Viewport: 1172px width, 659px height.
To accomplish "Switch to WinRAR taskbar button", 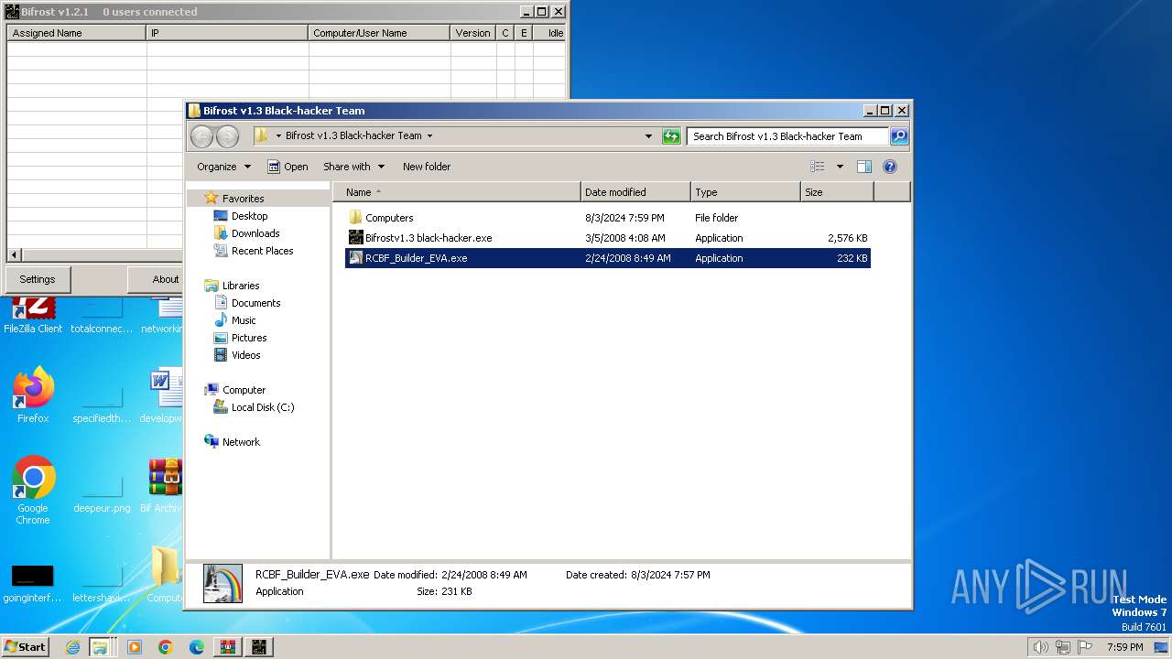I will coord(227,647).
